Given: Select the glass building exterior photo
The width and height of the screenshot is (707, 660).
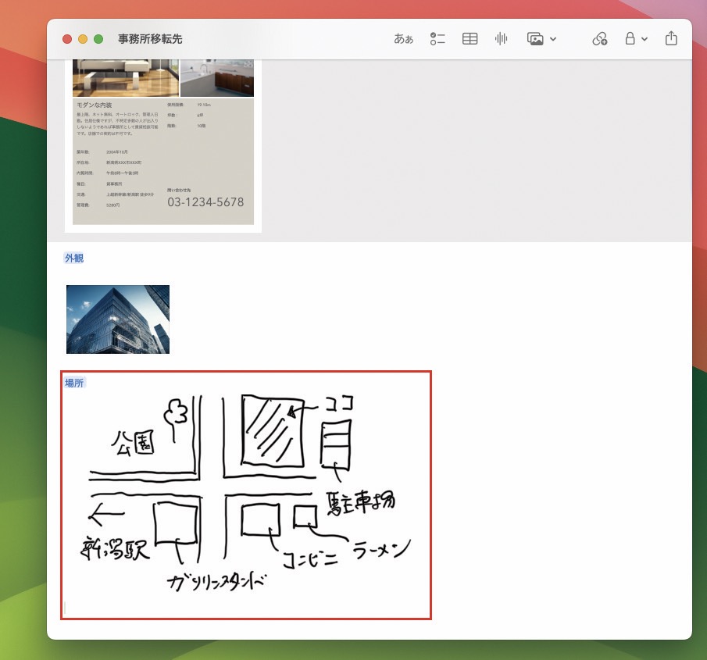Looking at the screenshot, I should tap(118, 319).
